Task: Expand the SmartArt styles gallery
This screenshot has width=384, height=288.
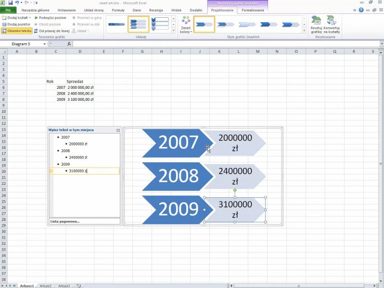Action: click(304, 31)
